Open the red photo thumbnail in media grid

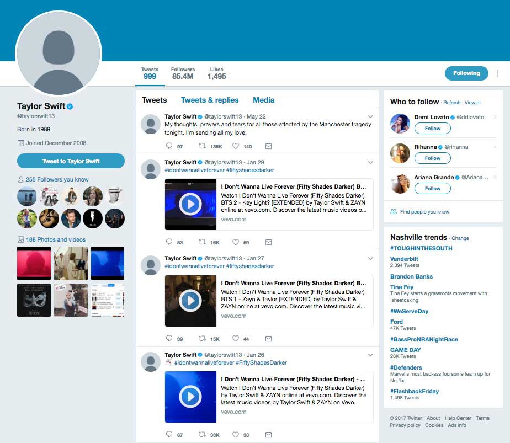(34, 263)
